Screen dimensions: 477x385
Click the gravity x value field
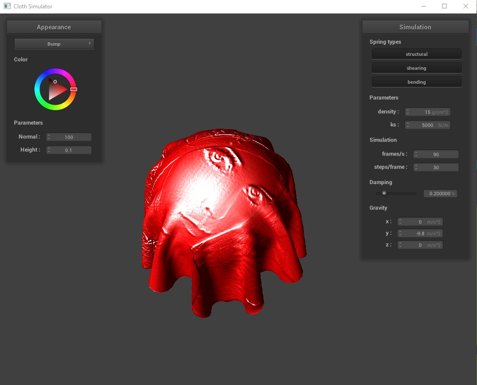(x=420, y=222)
